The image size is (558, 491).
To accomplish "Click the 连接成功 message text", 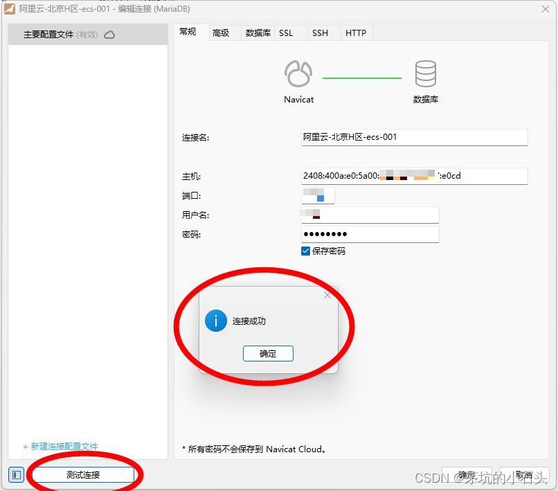I will coord(249,321).
